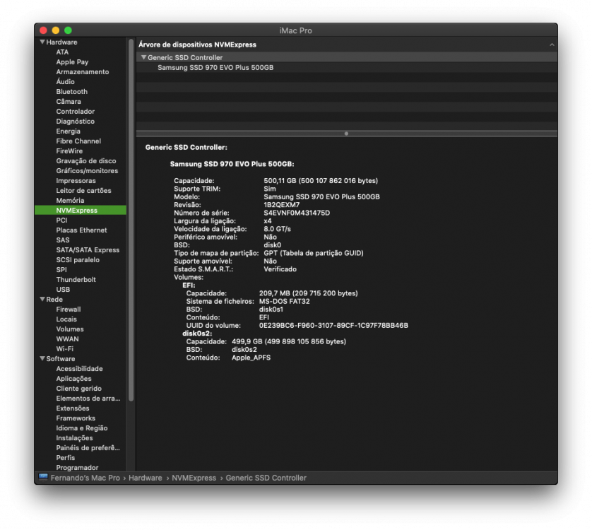This screenshot has height=530, width=592.
Task: Select SATA/SATA Express entry
Action: 88,249
